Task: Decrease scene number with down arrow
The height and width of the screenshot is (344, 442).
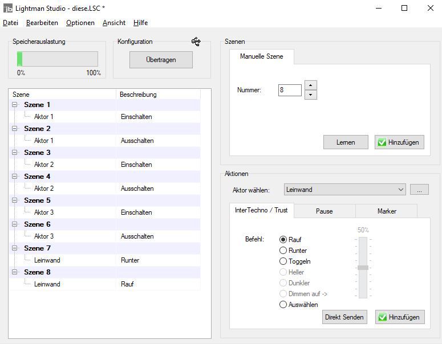Action: pyautogui.click(x=310, y=95)
